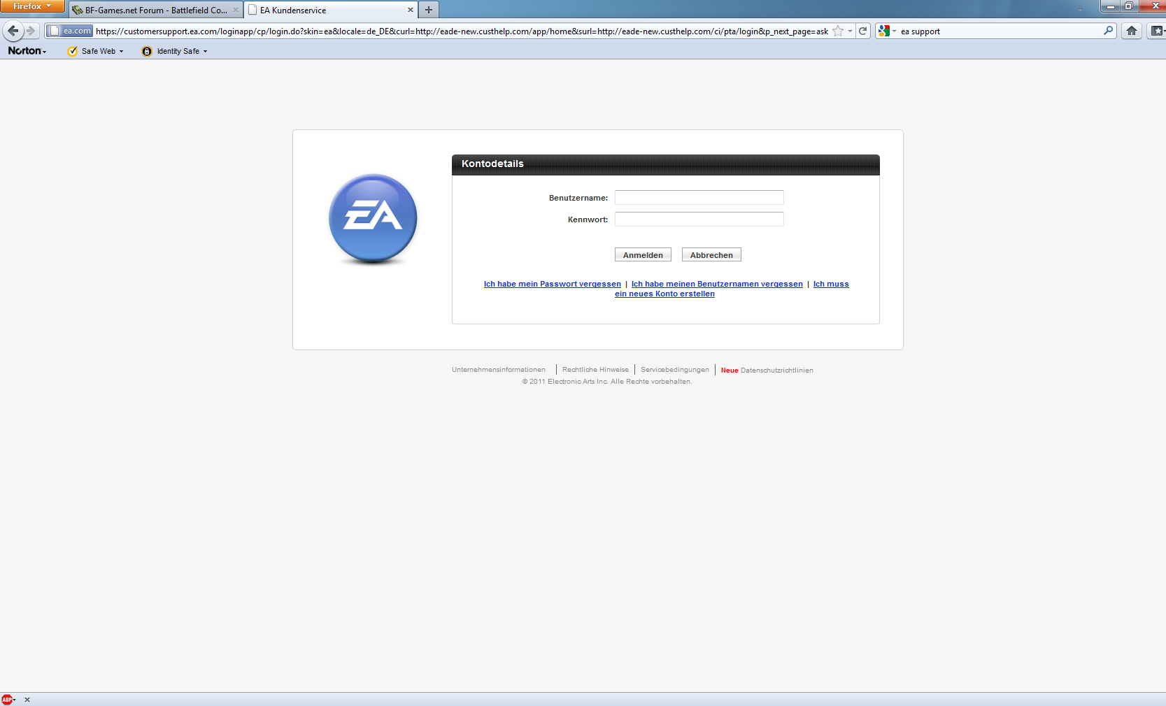Click the forward navigation arrow

coord(30,31)
